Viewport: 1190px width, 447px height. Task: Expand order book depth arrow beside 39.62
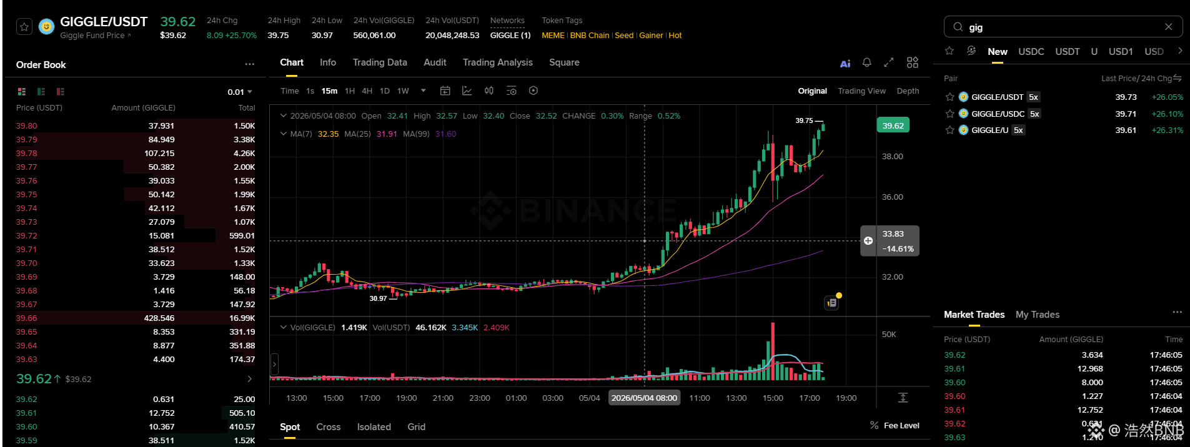[250, 379]
